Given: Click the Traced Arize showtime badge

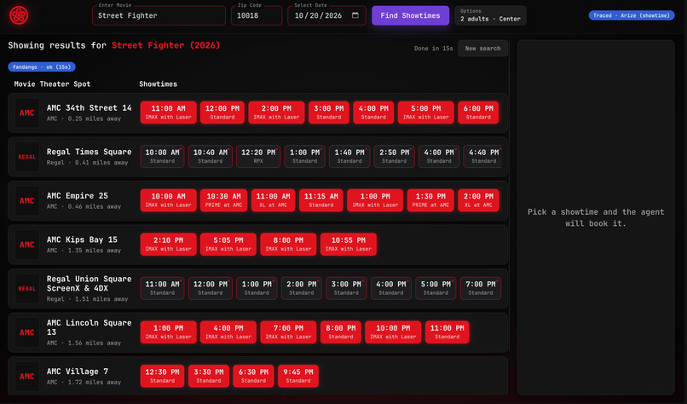Looking at the screenshot, I should coord(632,15).
